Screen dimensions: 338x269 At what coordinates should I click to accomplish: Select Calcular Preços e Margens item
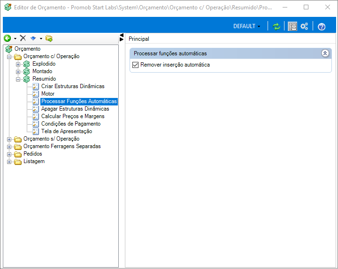point(73,116)
